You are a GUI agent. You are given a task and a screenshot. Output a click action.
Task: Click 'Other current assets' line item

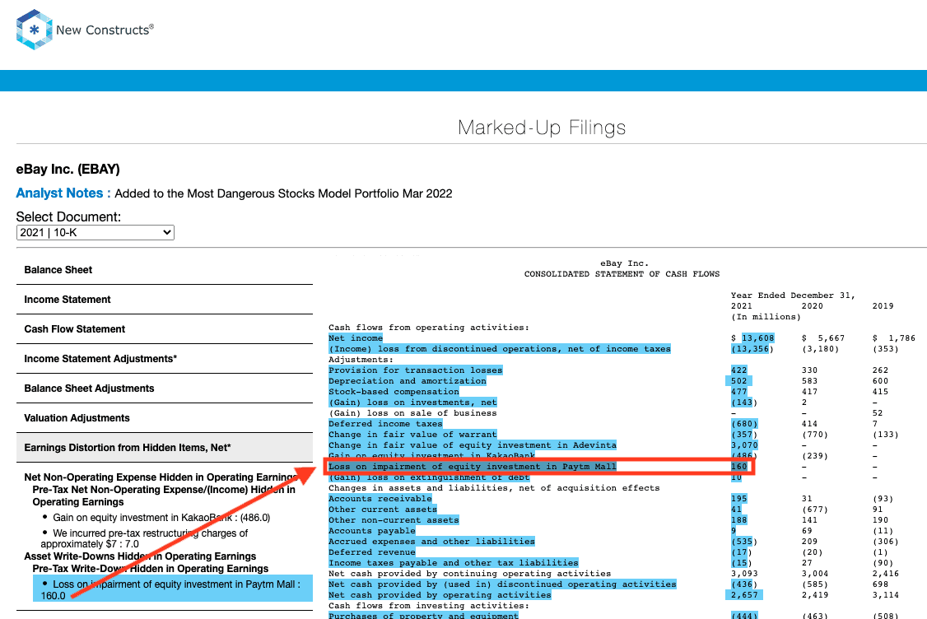[383, 510]
